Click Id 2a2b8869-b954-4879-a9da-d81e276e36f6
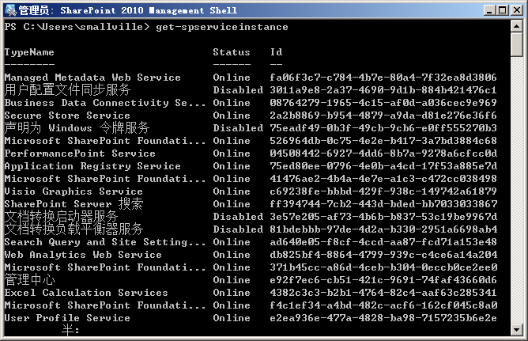The height and width of the screenshot is (341, 528). coord(383,116)
